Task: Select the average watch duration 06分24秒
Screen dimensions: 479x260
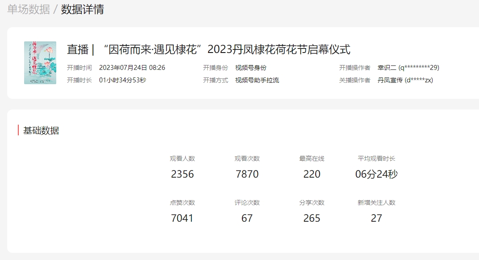Action: point(376,174)
